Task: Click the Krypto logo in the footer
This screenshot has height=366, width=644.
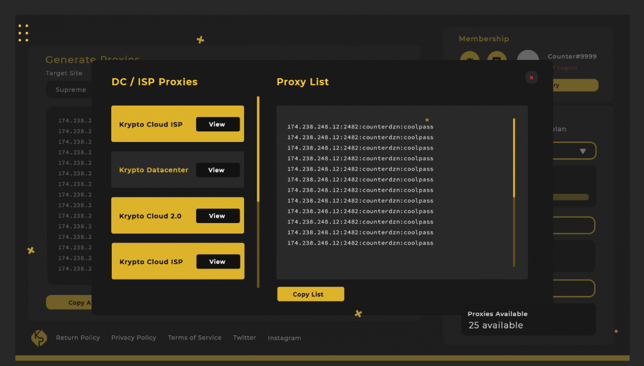Action: [x=39, y=338]
